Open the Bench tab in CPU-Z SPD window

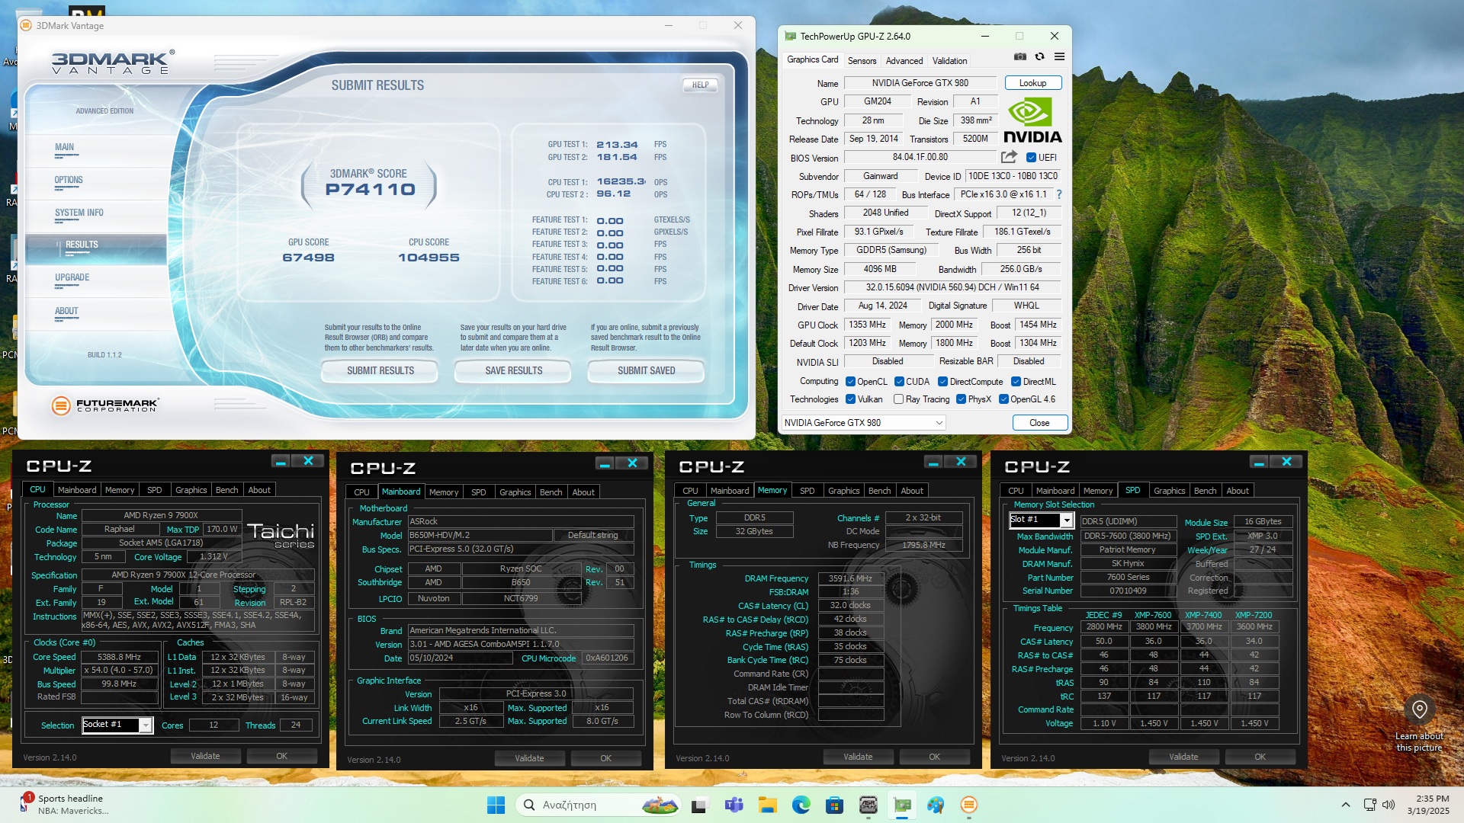click(1205, 491)
